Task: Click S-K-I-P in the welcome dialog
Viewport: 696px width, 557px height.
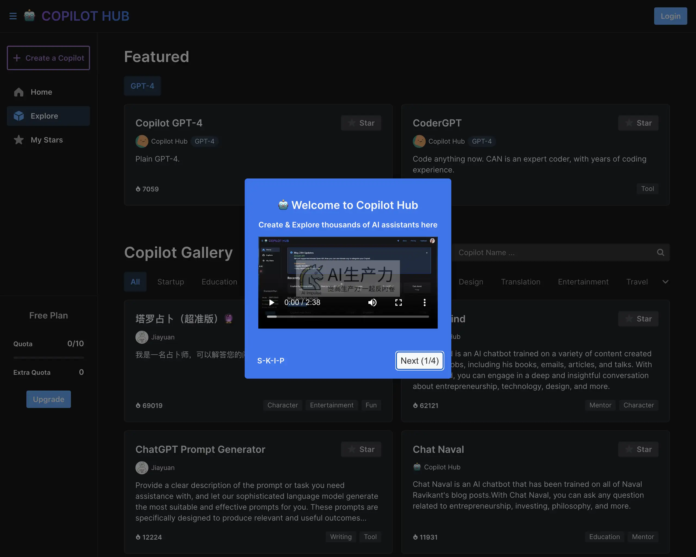Action: pos(271,361)
